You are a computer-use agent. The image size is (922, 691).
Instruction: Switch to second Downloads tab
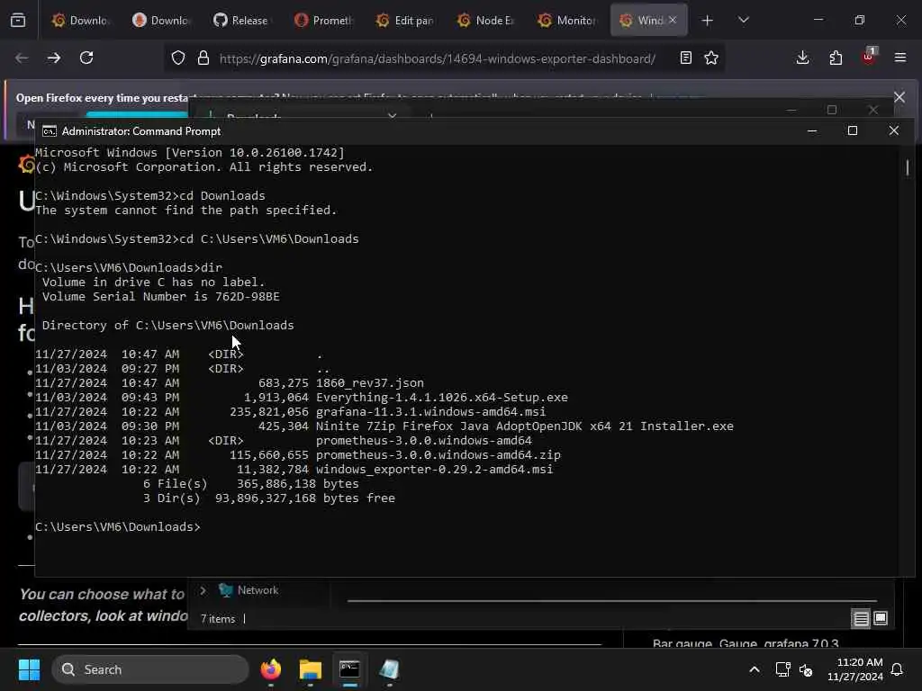point(161,21)
